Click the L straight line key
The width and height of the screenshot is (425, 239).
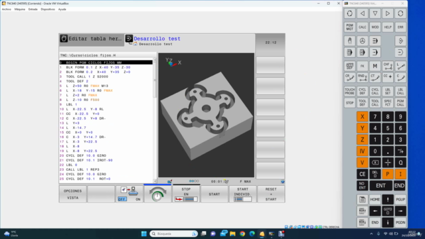point(400,66)
